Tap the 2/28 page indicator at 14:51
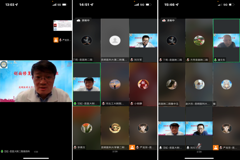The width and height of the screenshot is (240, 160). coord(115,152)
